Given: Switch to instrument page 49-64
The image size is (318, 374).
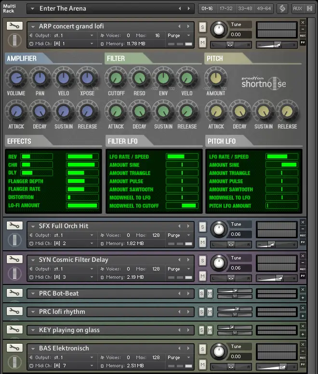Looking at the screenshot, I should [264, 9].
